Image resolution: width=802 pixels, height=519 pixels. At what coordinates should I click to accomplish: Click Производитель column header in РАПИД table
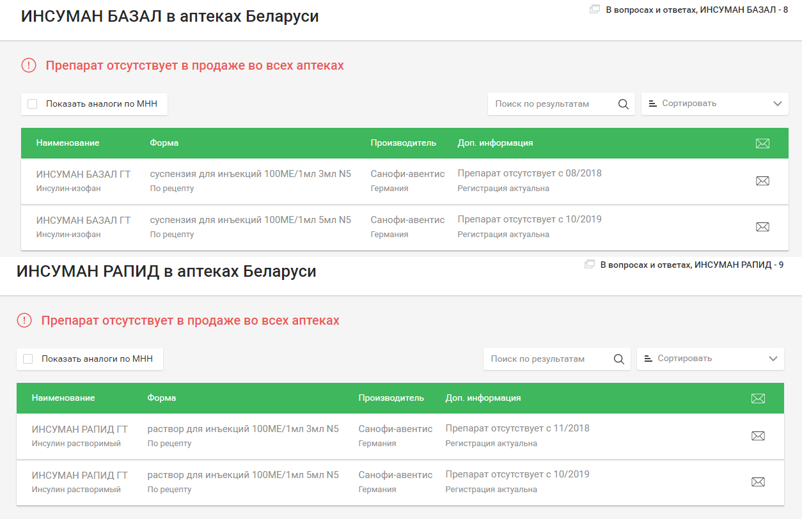[391, 398]
